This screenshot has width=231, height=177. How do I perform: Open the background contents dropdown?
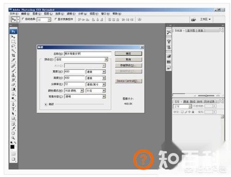click(85, 96)
